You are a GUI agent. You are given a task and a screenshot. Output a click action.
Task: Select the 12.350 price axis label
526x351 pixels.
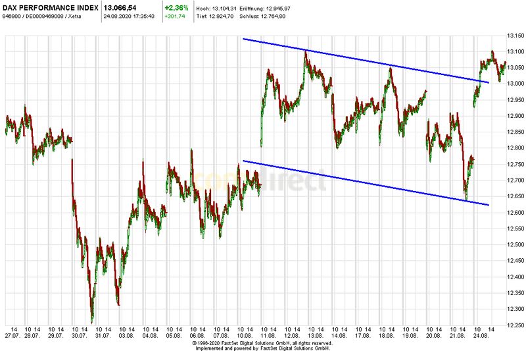[x=515, y=293]
